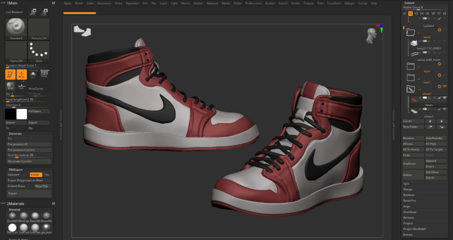Select the ToyPlastic material sphere
The height and width of the screenshot is (240, 453).
(x=24, y=228)
